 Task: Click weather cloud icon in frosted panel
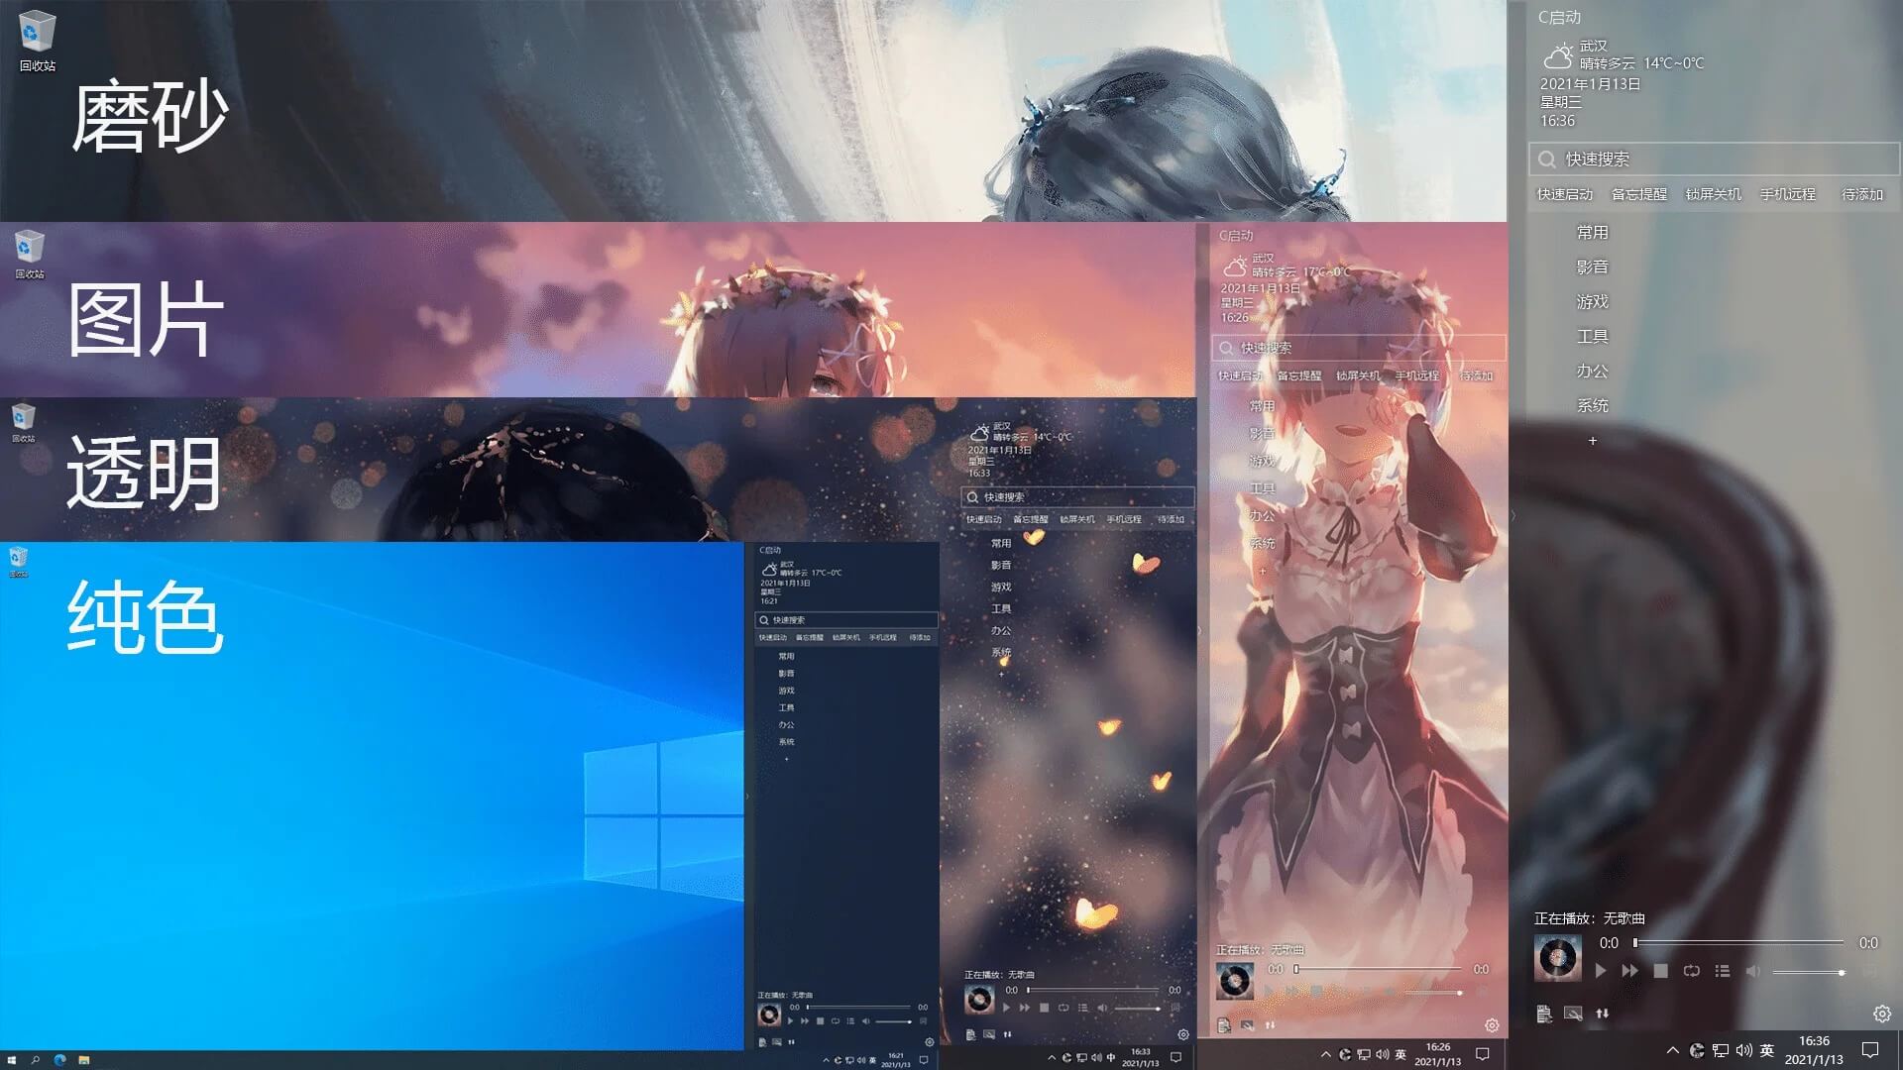pos(1558,55)
